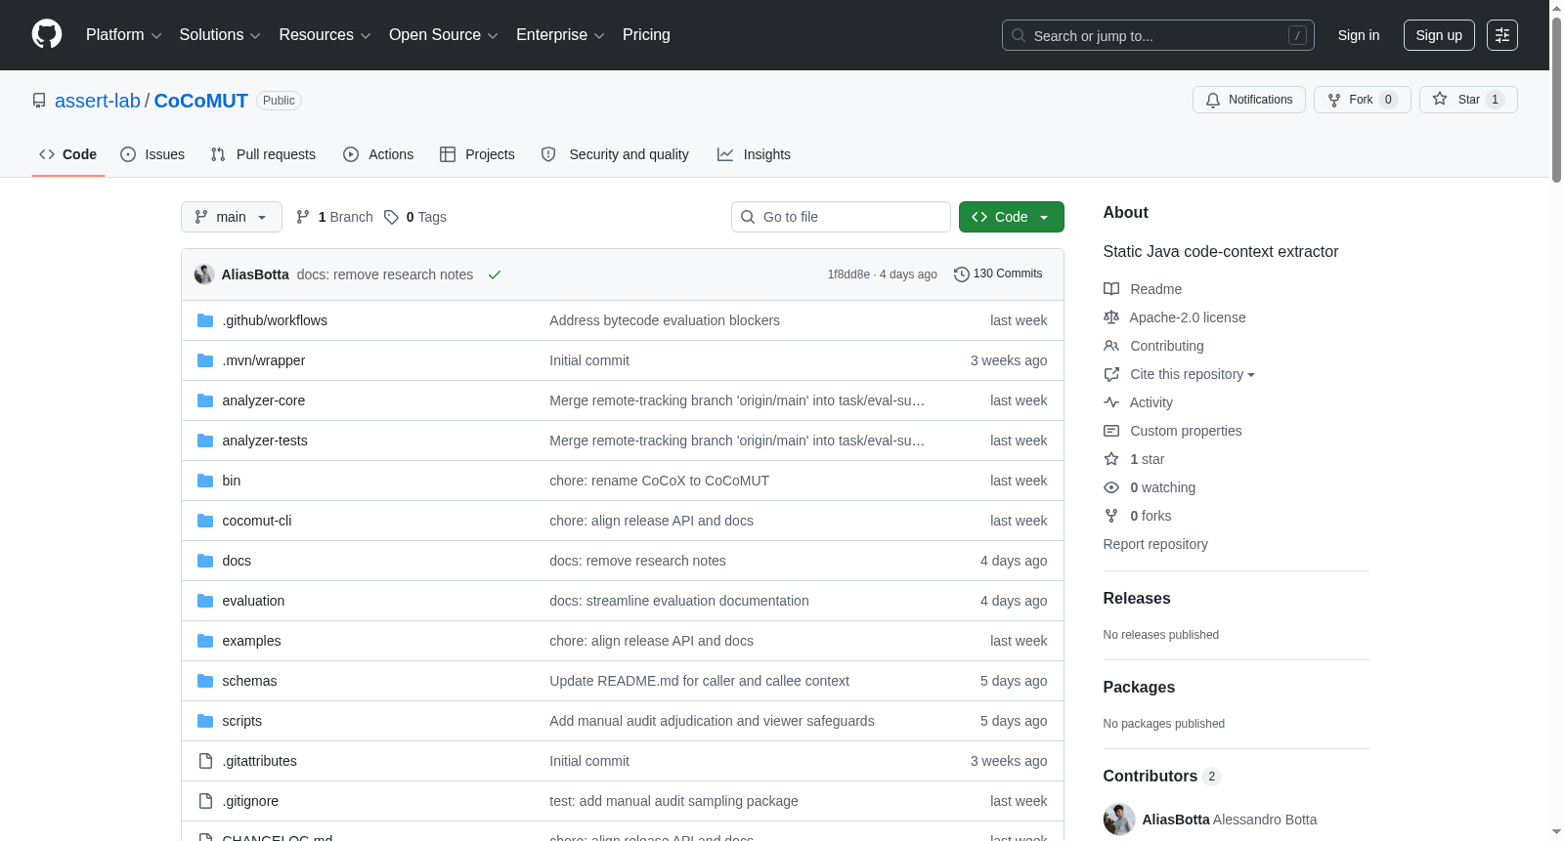Open commit hash 1f8dd8e
This screenshot has height=841, width=1564.
click(x=848, y=274)
